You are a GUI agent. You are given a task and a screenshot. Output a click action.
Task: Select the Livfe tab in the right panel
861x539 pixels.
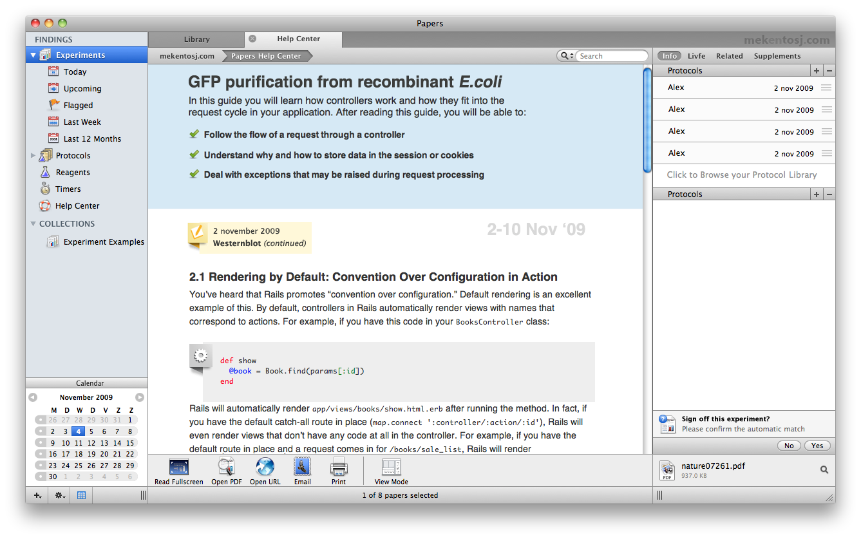point(696,56)
